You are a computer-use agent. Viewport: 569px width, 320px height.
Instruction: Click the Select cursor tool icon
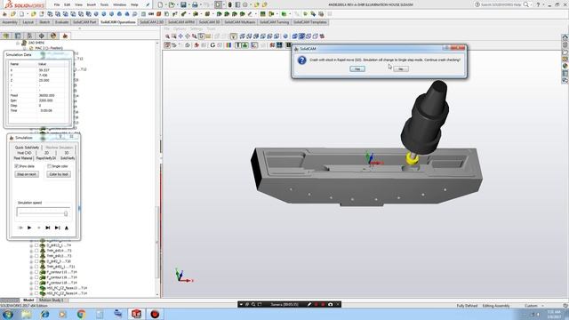click(x=218, y=4)
